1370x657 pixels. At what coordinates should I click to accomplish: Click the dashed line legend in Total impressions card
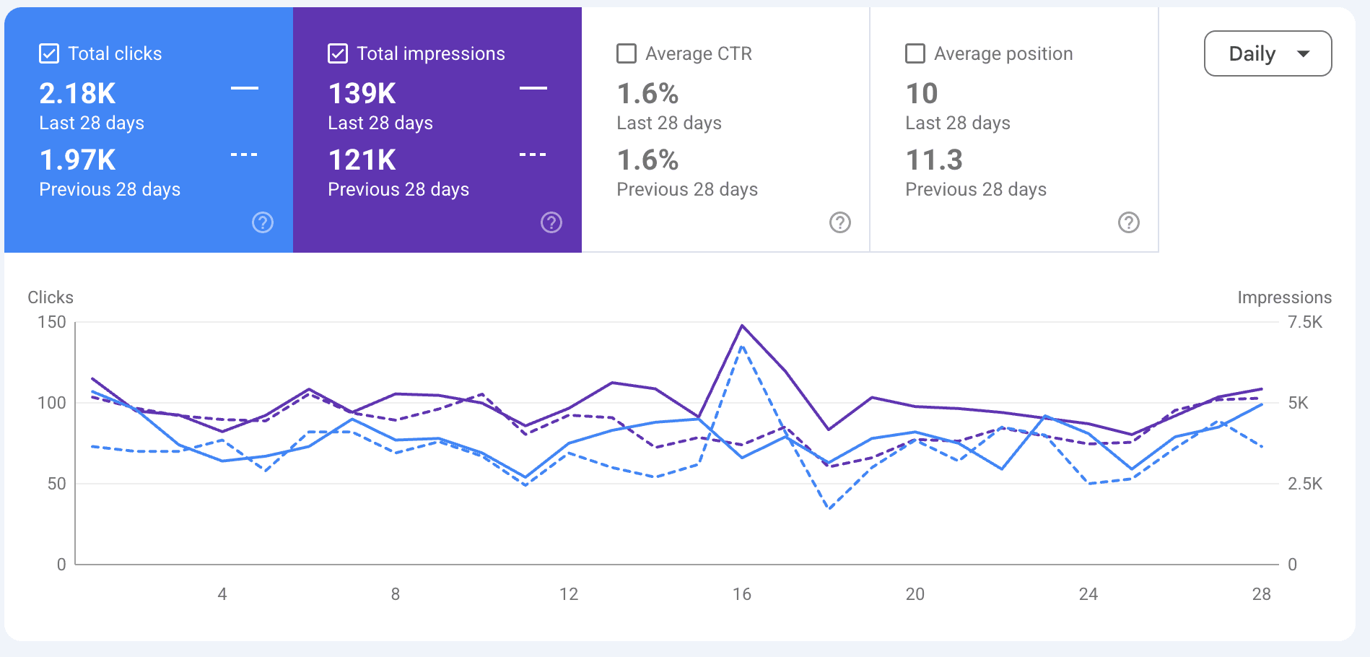click(533, 155)
